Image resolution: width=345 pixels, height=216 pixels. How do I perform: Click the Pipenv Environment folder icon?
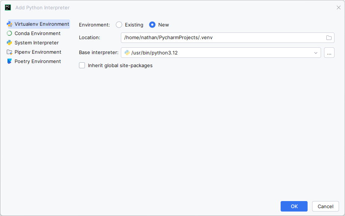click(10, 52)
